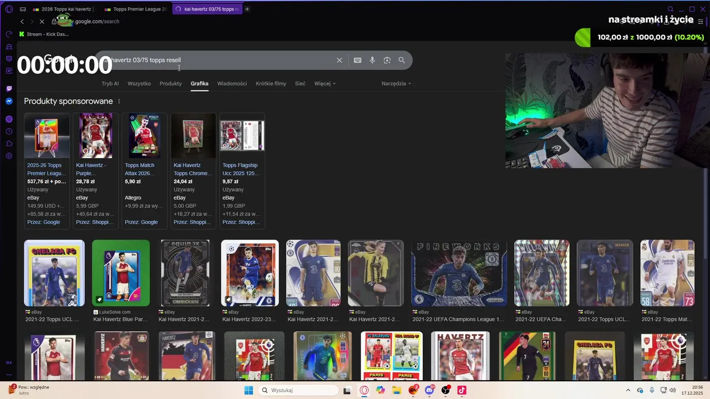710x399 pixels.
Task: Clear the Google search box text
Action: (x=339, y=60)
